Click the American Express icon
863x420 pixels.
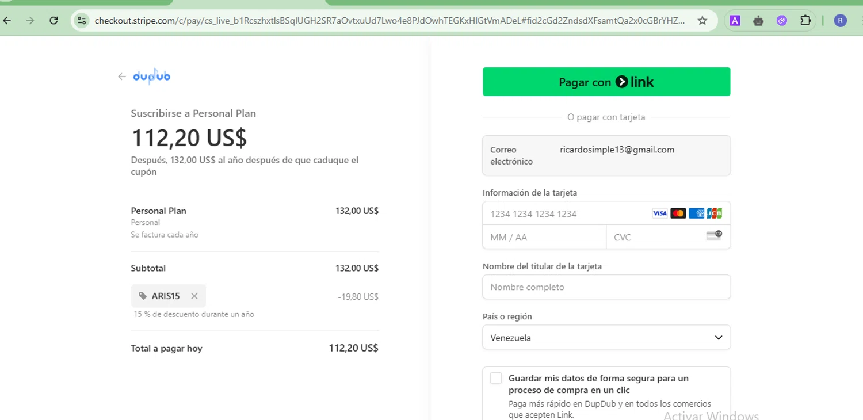coord(696,213)
